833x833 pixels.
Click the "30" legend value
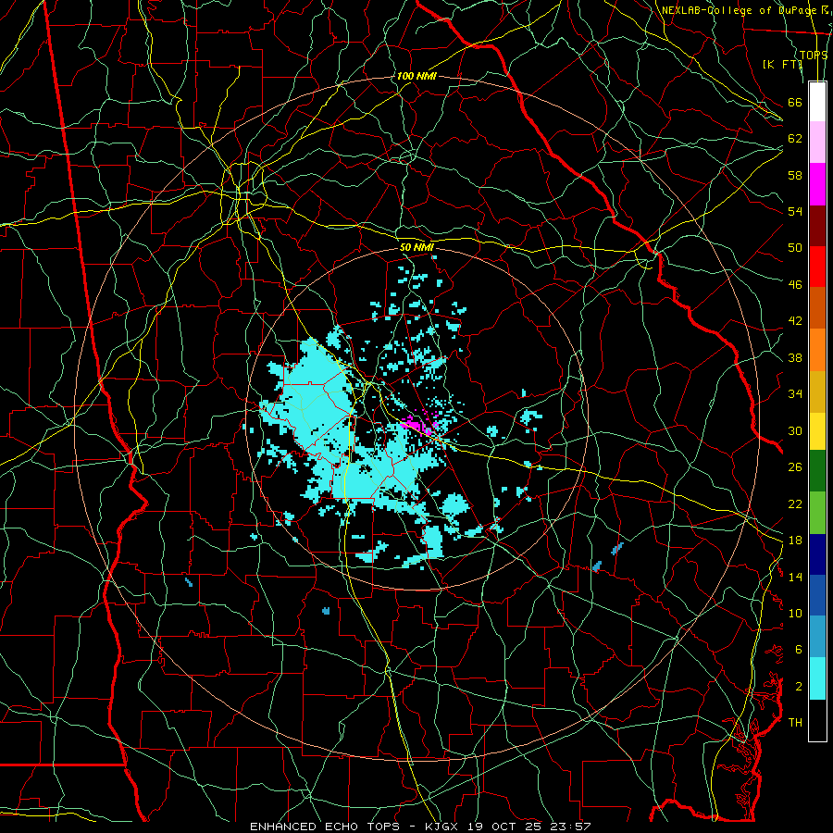[795, 430]
